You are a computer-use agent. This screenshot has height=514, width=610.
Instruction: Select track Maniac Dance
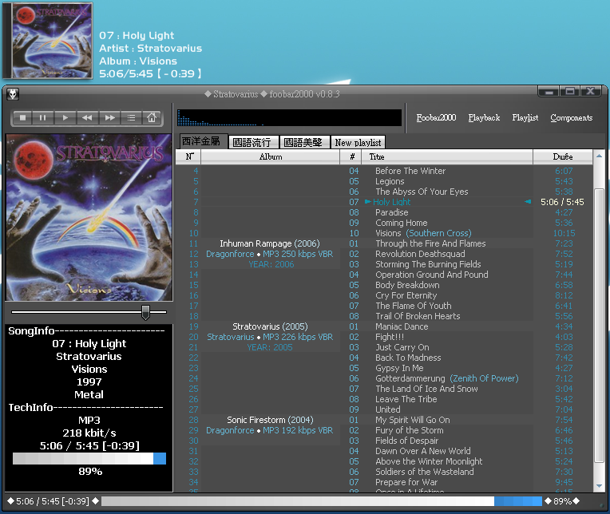pos(402,326)
